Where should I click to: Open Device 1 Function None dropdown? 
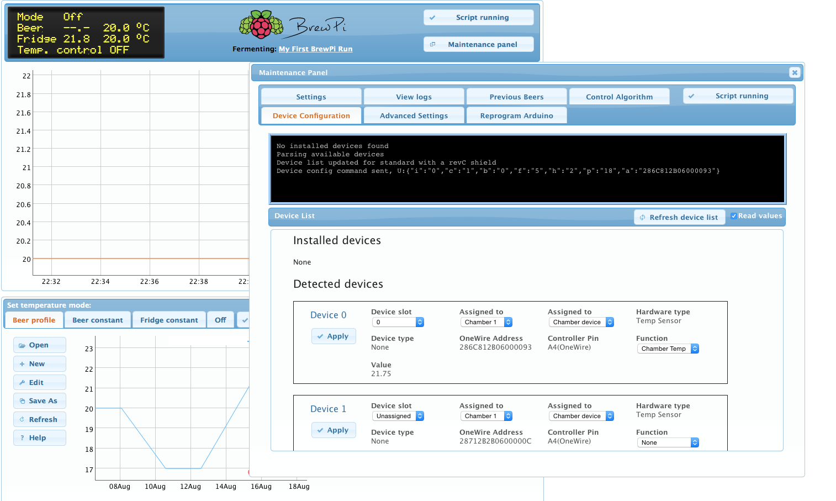(668, 442)
